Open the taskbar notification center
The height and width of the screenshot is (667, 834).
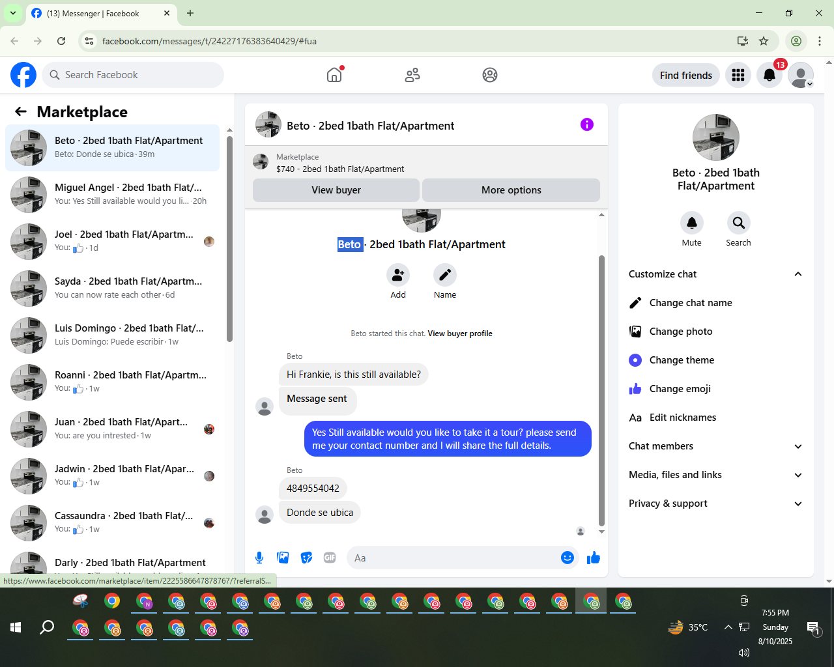pos(814,628)
